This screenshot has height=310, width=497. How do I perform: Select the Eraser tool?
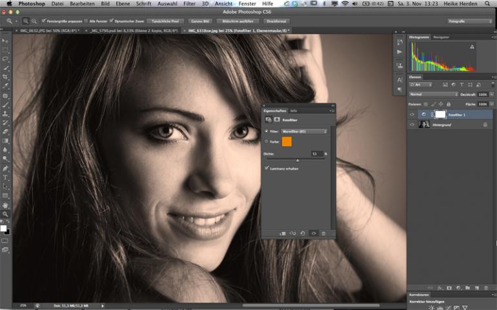(5, 131)
